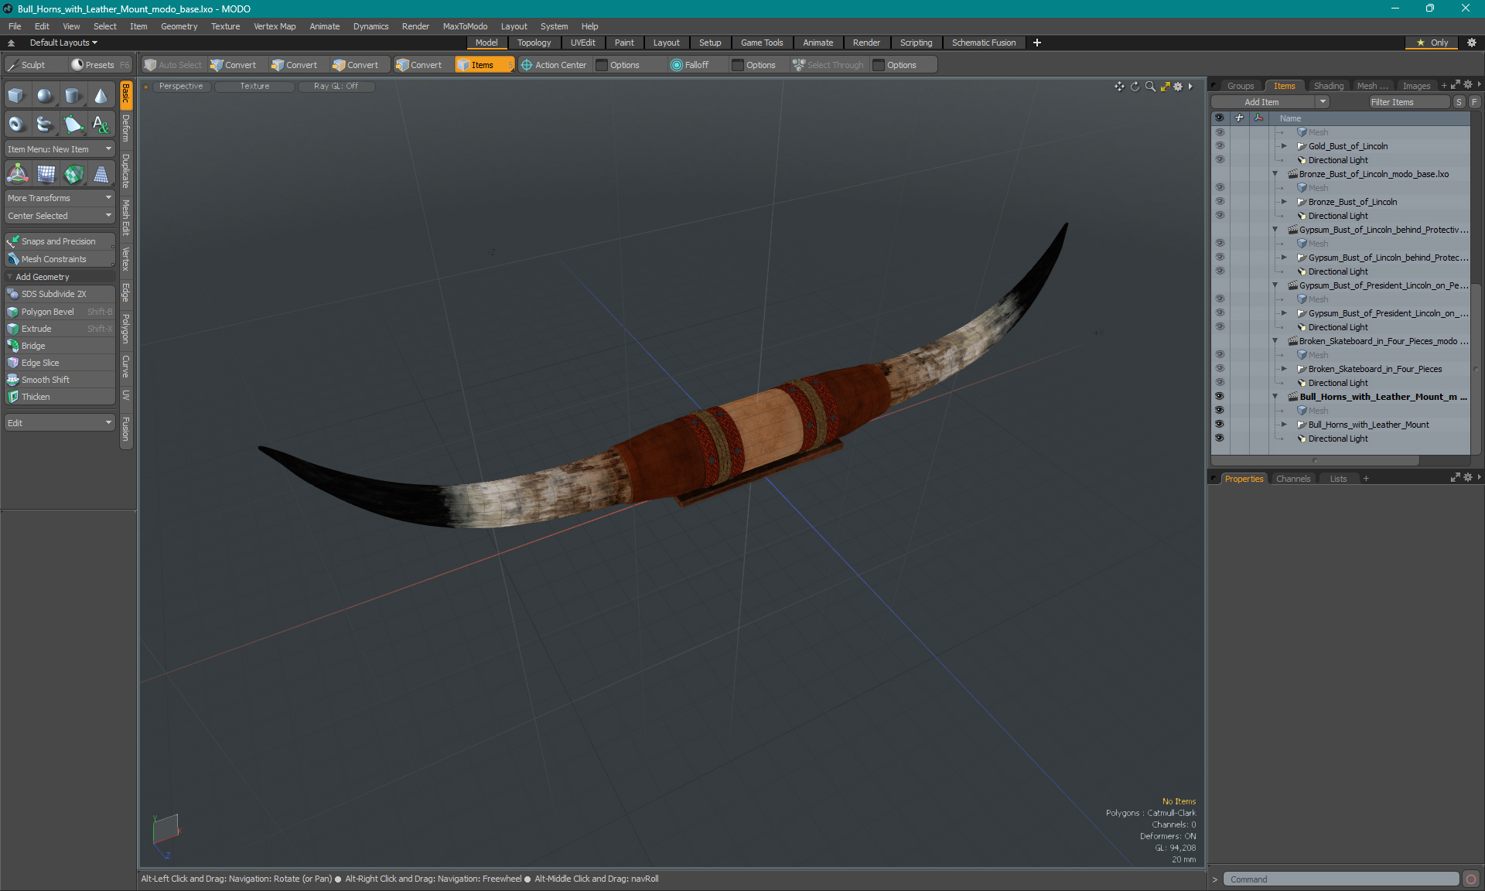
Task: Open viewport settings gear
Action: pyautogui.click(x=1178, y=87)
